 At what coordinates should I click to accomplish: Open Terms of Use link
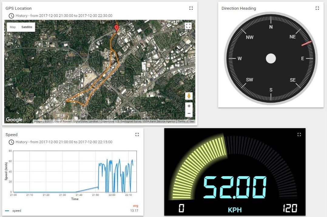(186, 121)
